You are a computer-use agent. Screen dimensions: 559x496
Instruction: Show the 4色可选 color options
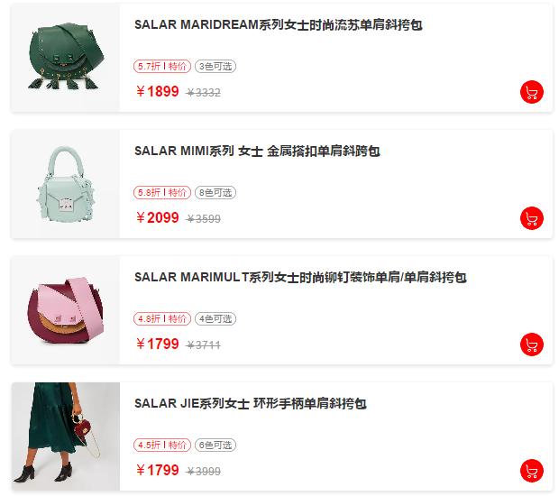click(x=215, y=318)
